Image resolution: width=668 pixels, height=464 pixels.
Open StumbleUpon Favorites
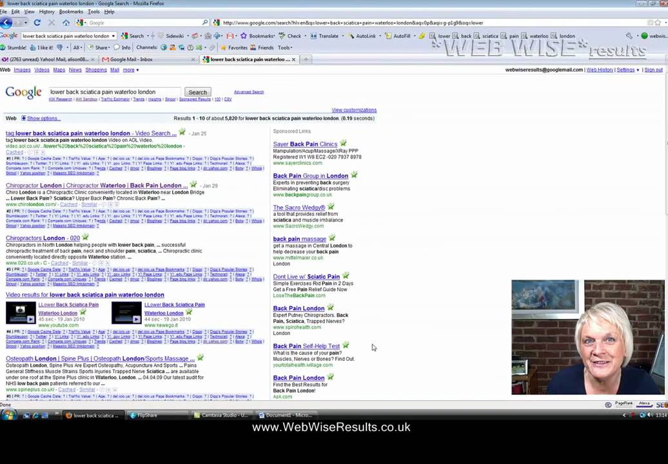click(x=234, y=48)
